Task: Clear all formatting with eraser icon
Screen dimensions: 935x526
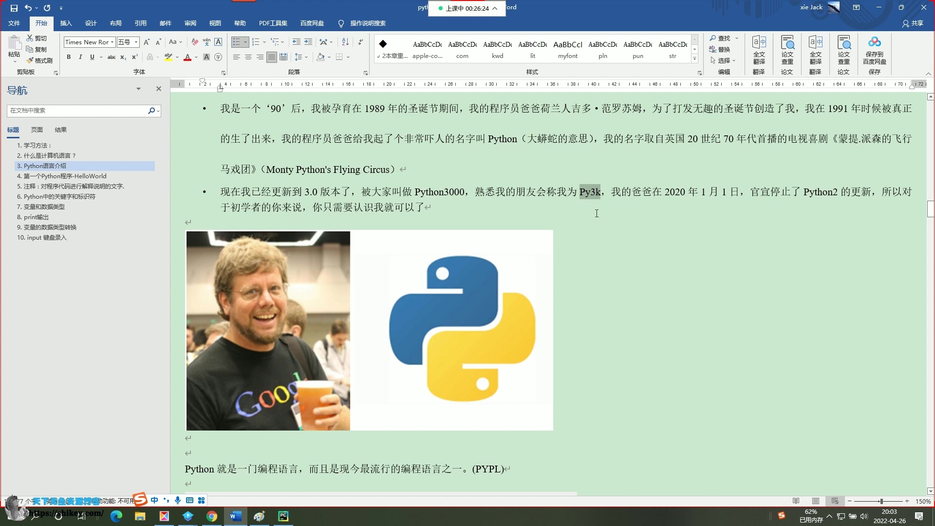Action: [195, 42]
